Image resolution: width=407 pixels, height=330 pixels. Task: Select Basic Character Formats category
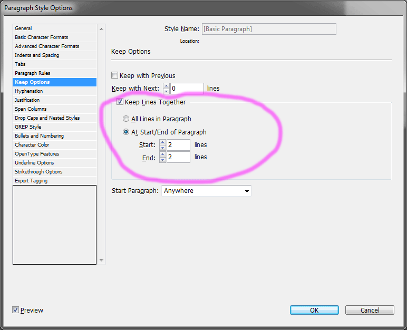(x=54, y=37)
